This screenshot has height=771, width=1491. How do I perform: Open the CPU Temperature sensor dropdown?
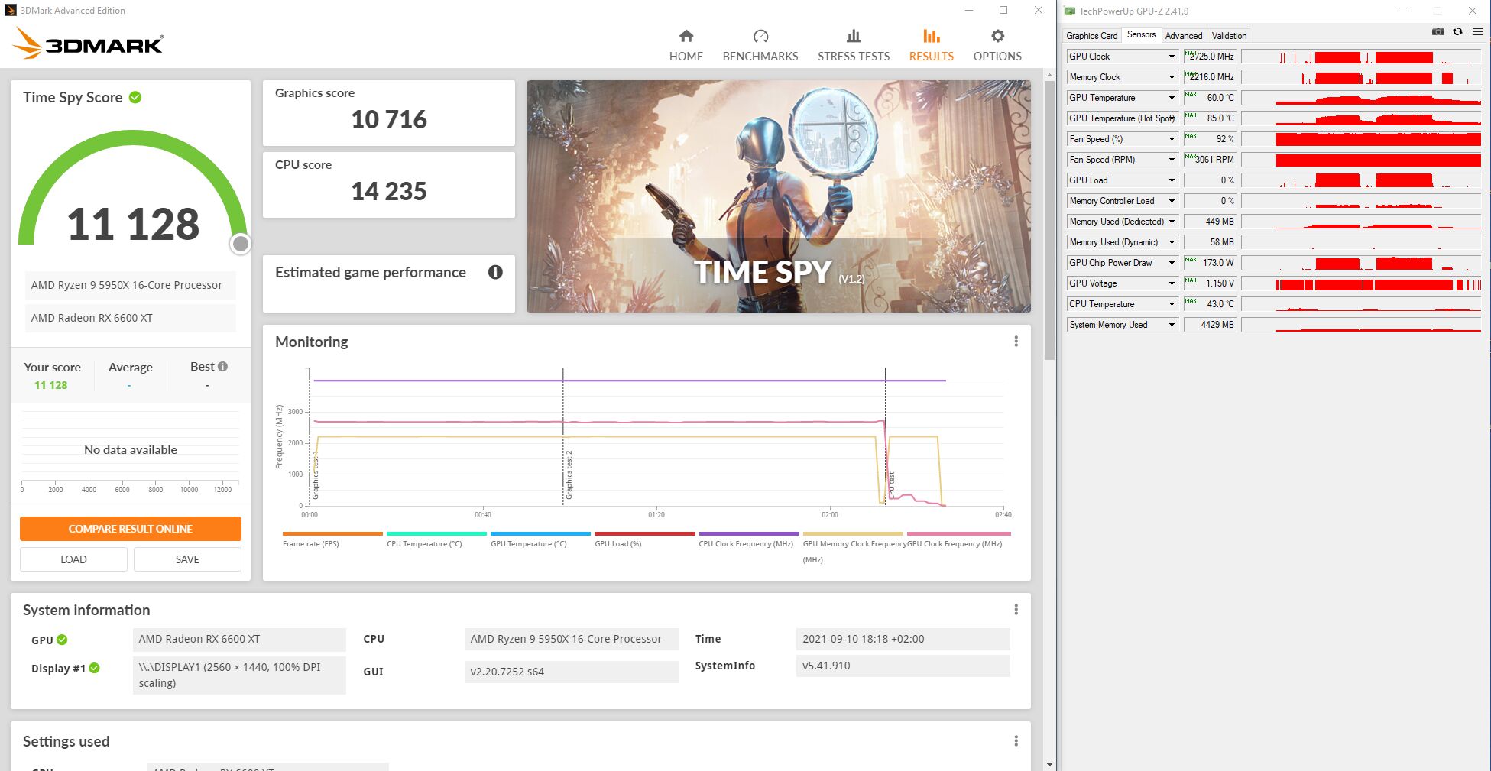(1171, 304)
